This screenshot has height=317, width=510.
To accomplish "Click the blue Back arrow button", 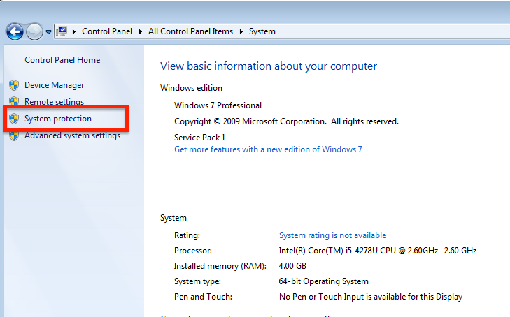I will (x=15, y=31).
